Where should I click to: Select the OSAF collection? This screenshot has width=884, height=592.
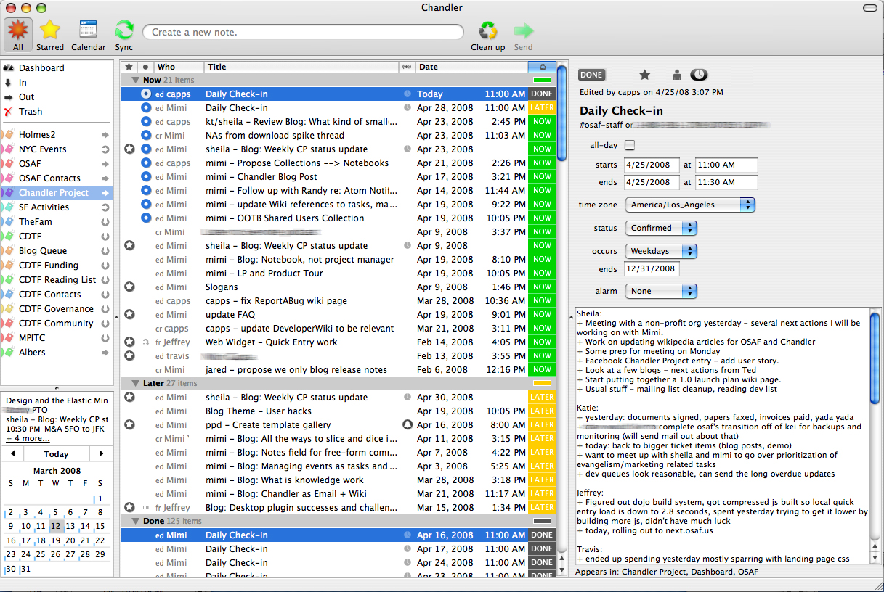(x=57, y=164)
